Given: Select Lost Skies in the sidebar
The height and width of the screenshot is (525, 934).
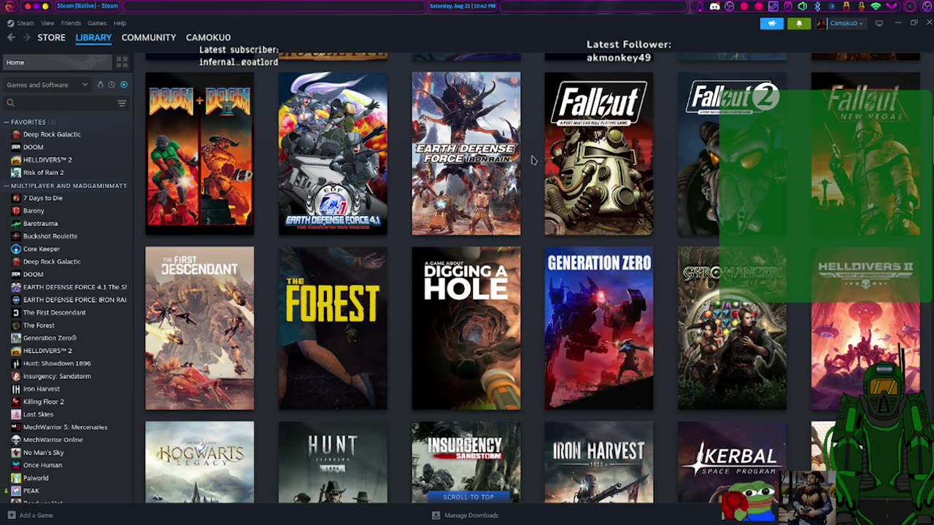Looking at the screenshot, I should (x=38, y=414).
